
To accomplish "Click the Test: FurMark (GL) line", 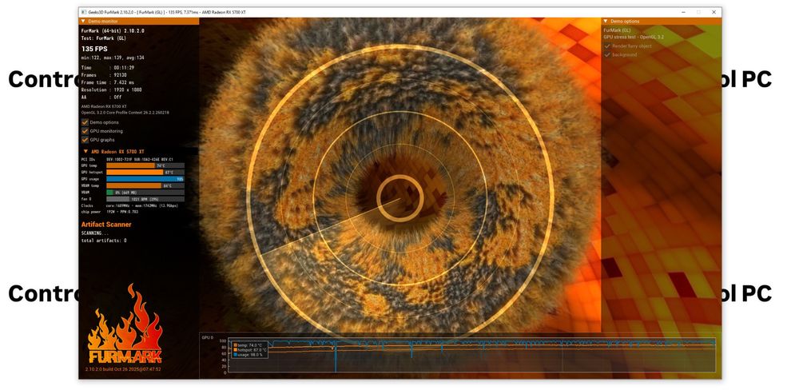I will coord(103,38).
